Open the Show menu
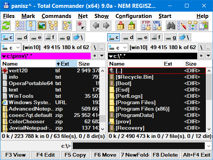 tap(102, 16)
